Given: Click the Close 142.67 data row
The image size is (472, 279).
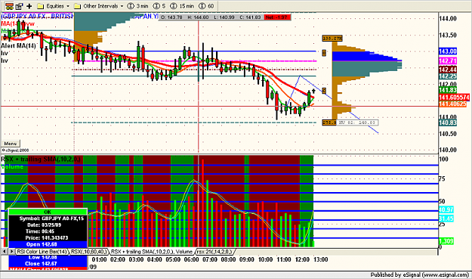Looking at the screenshot, I should pyautogui.click(x=48, y=264).
